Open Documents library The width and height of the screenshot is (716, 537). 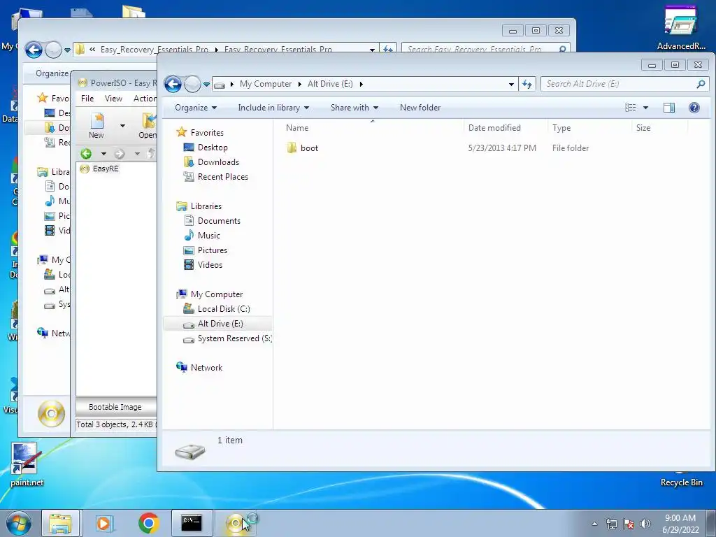[219, 221]
